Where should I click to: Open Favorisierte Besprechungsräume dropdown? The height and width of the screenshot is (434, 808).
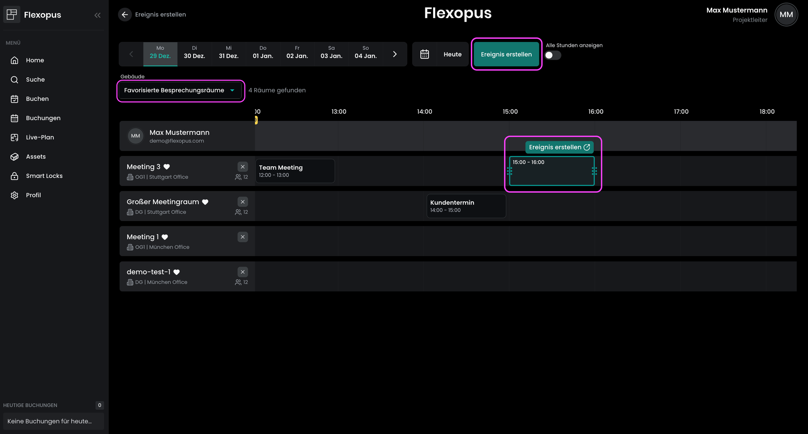click(x=180, y=91)
